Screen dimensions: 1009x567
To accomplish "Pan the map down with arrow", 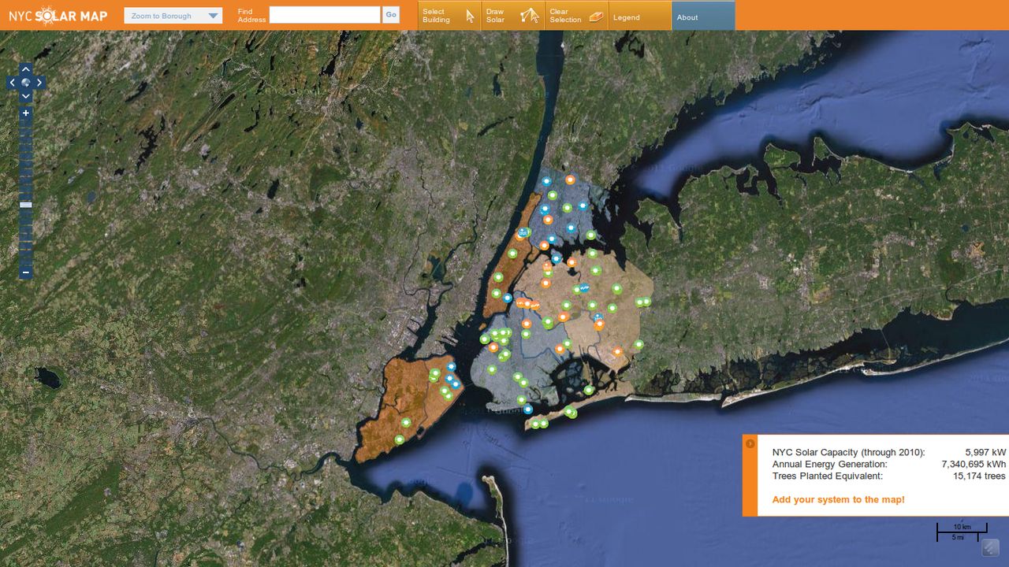I will (x=26, y=96).
